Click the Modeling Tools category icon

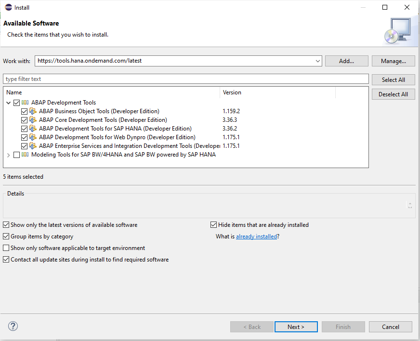click(x=25, y=155)
